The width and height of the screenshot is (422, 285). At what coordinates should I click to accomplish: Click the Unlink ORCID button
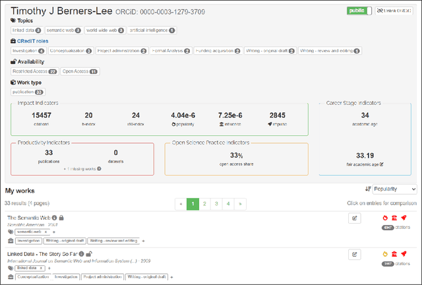(394, 11)
